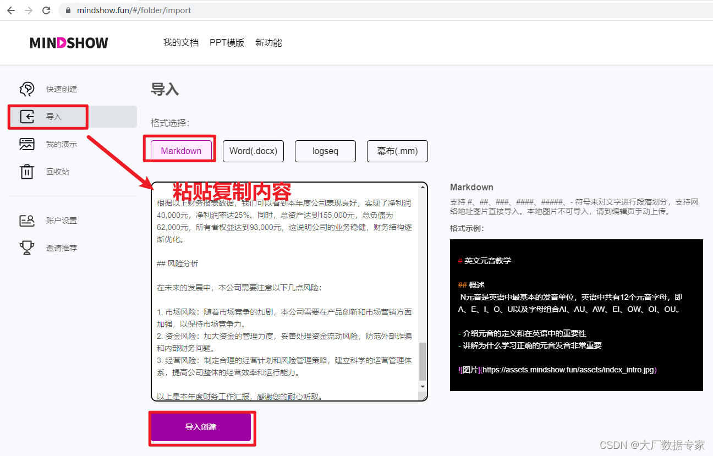Click the line 以上是本年度财务工作汇报
This screenshot has height=456, width=713.
tap(239, 396)
